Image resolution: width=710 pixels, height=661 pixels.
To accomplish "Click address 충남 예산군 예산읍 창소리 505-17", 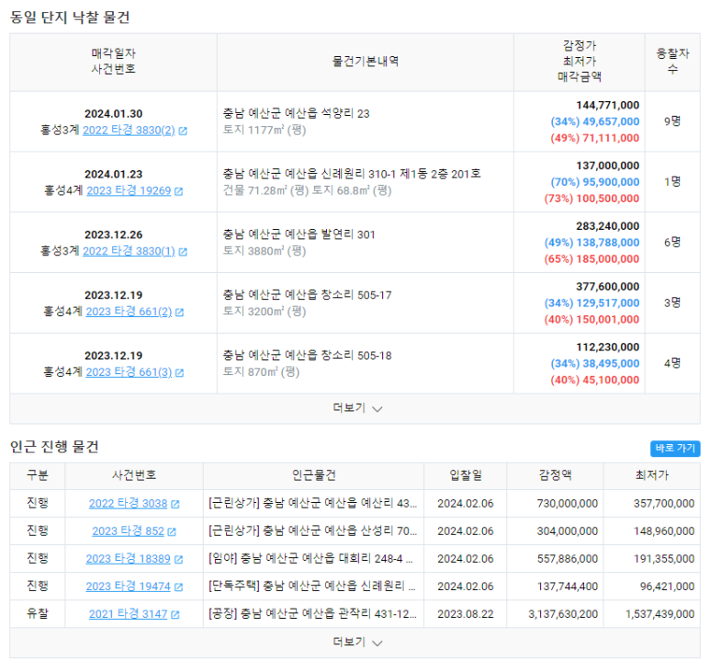I will [307, 295].
